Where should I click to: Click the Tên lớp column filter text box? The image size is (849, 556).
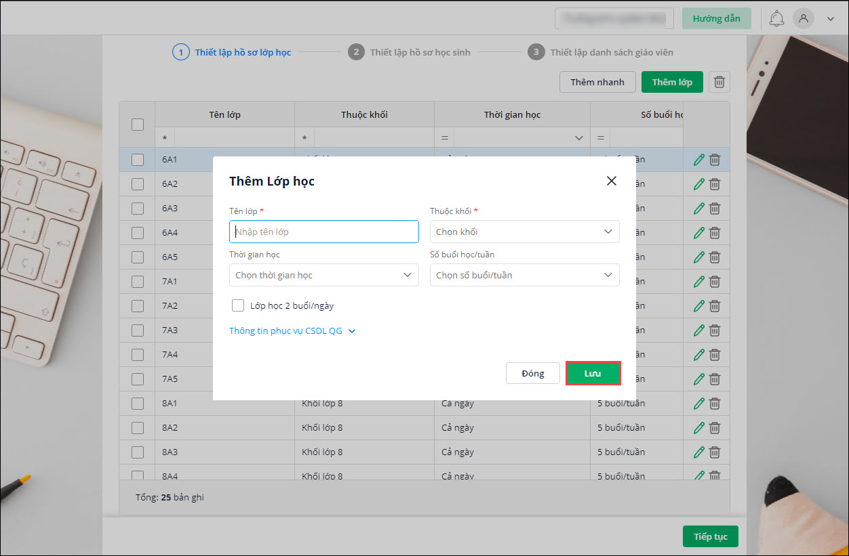[x=234, y=138]
